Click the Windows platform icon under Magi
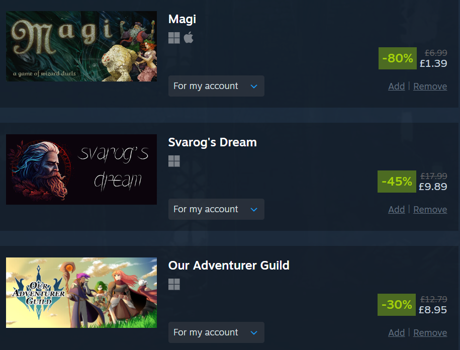The width and height of the screenshot is (460, 350). click(174, 38)
